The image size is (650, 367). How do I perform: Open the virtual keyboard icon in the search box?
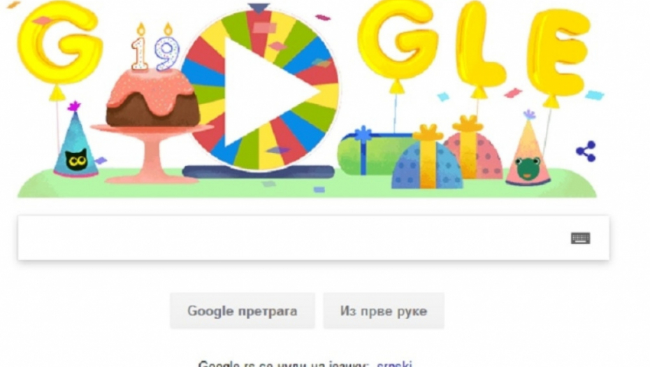[580, 238]
